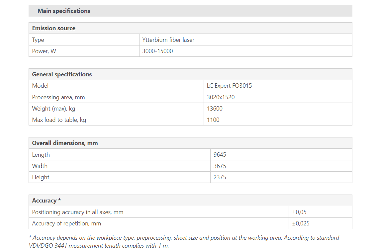
Task: Click the "Type" row label
Action: click(x=38, y=40)
